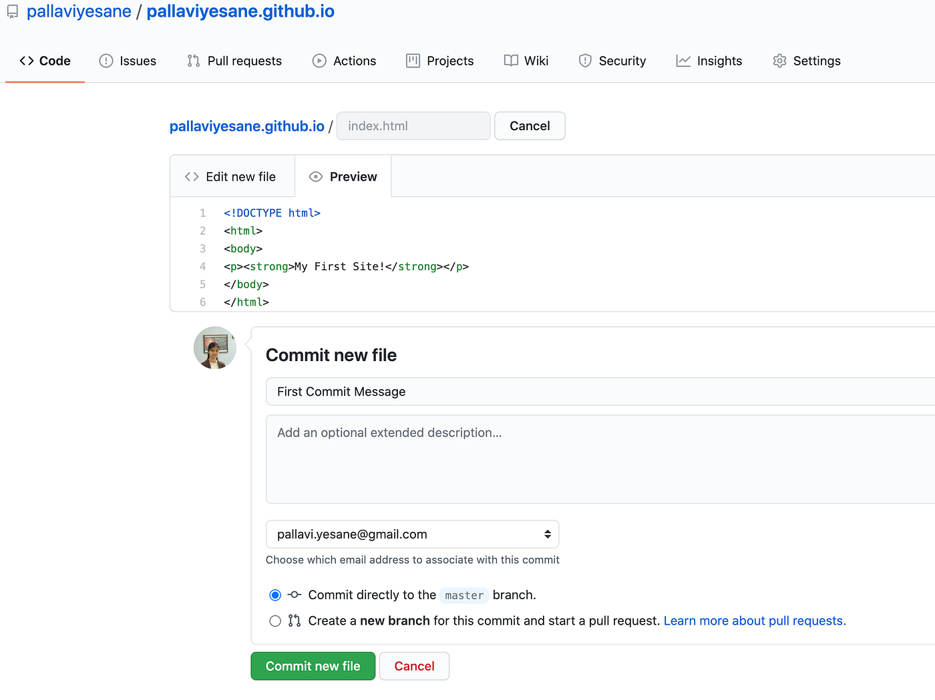The image size is (935, 700).
Task: Go to the Issues tab
Action: click(x=128, y=61)
